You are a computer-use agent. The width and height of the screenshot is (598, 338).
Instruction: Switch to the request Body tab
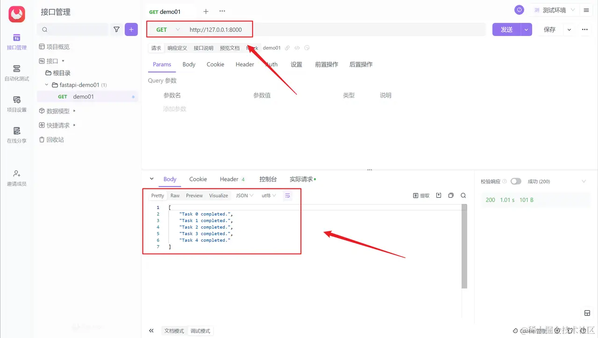coord(189,65)
